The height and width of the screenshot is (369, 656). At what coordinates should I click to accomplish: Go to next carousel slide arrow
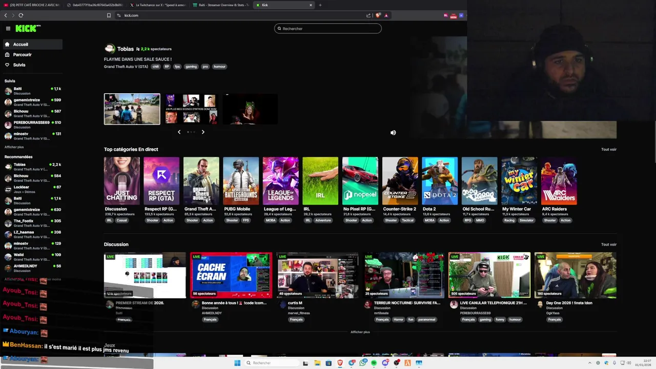click(203, 132)
